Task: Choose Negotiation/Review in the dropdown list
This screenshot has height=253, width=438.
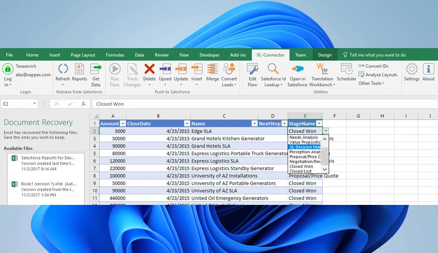Action: coord(304,162)
